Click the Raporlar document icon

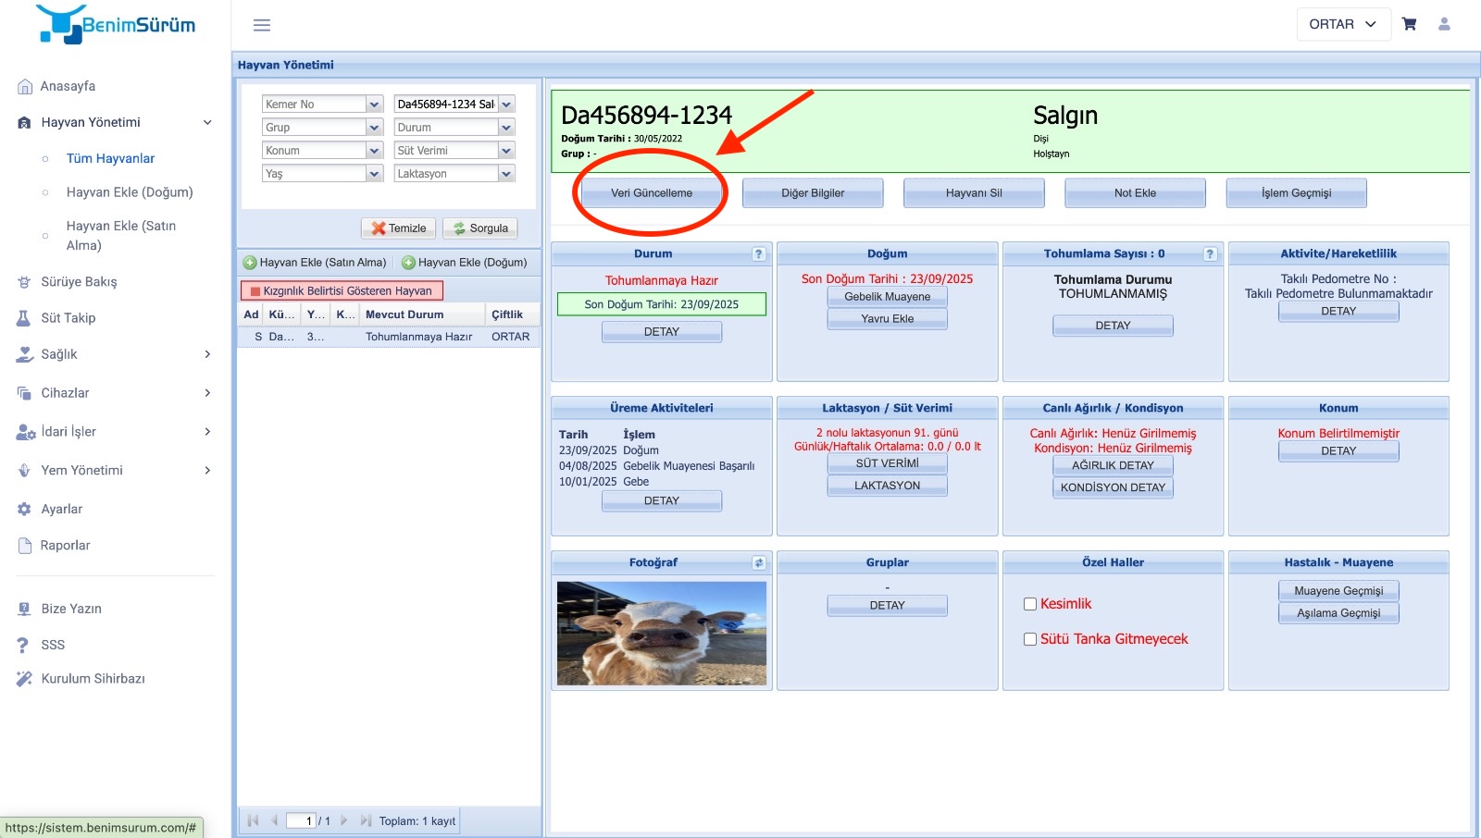(25, 546)
